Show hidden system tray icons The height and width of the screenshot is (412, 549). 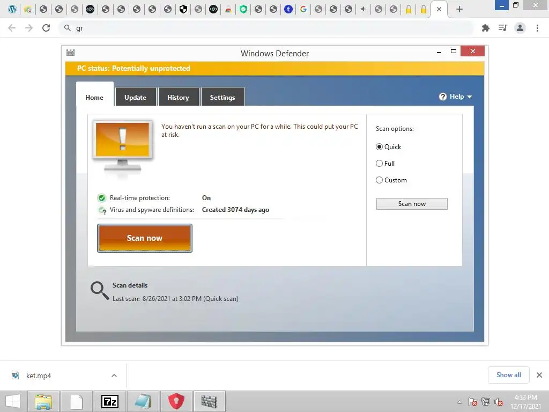coord(459,402)
